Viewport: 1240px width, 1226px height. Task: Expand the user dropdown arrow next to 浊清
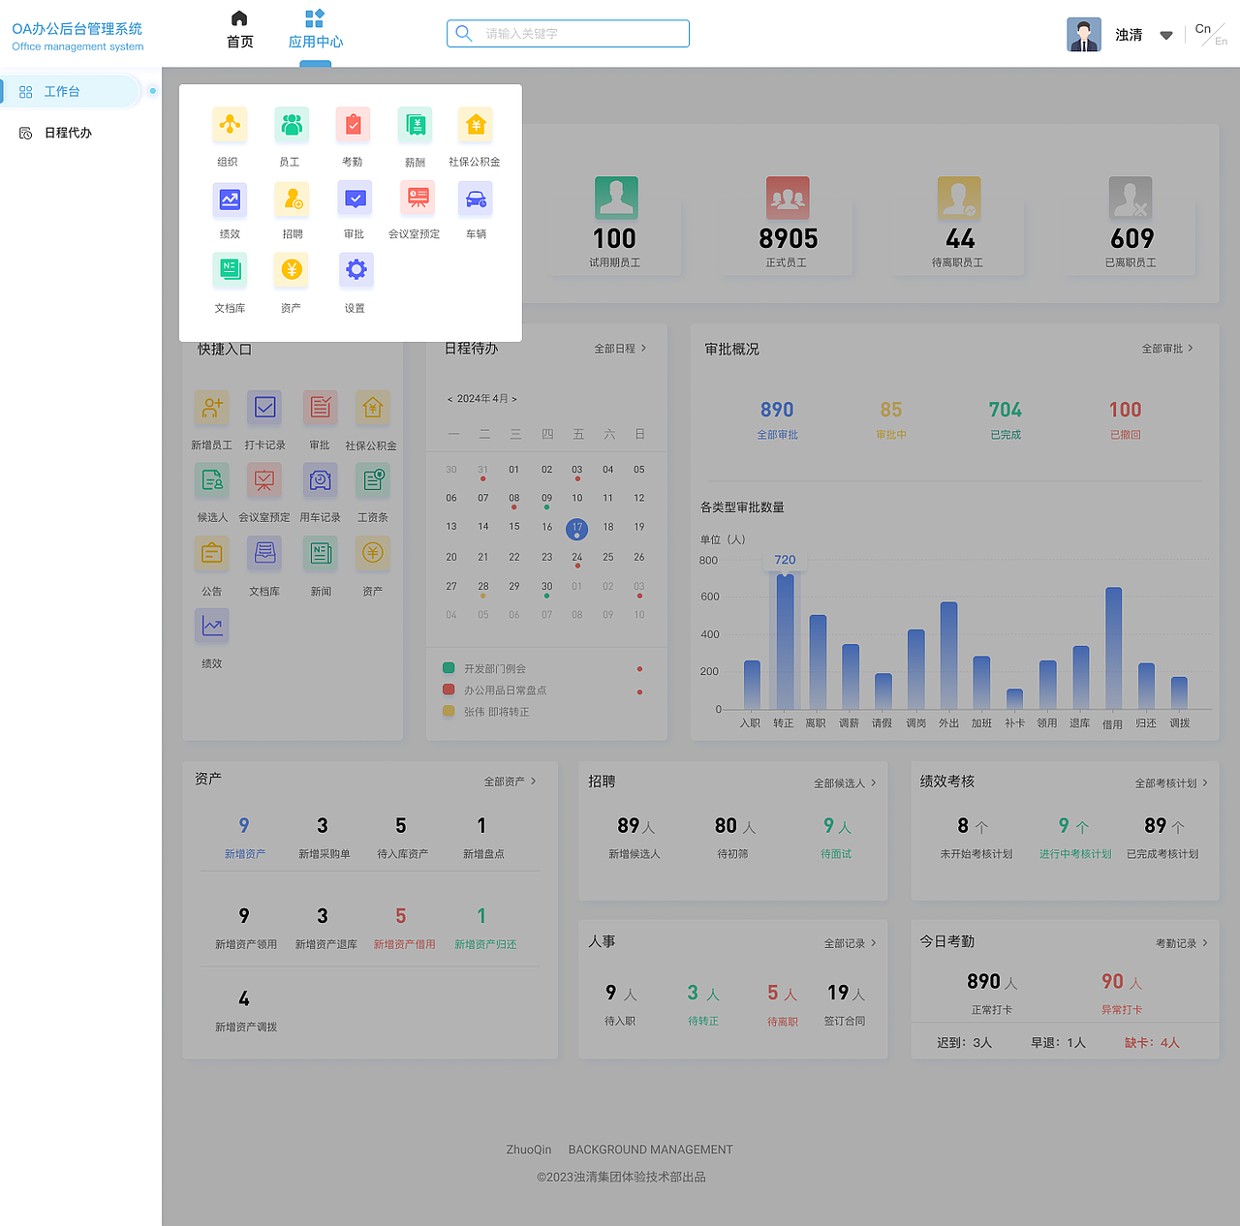tap(1166, 36)
